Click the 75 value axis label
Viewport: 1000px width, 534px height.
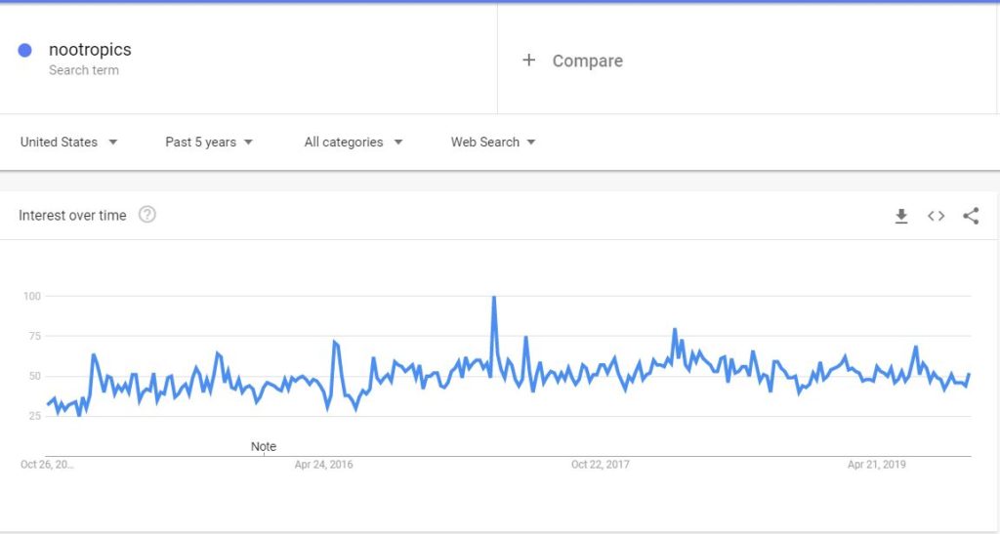click(x=32, y=336)
